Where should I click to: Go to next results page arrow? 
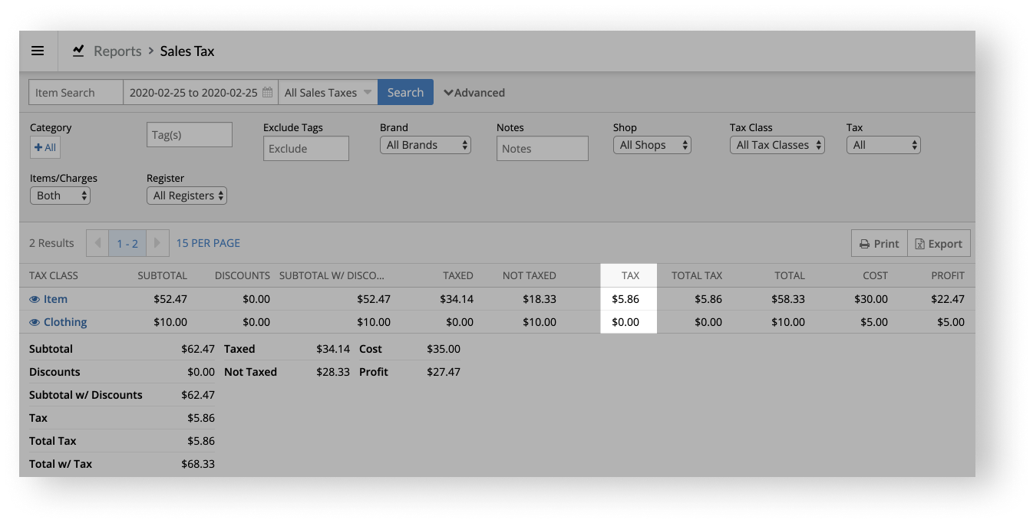coord(157,243)
